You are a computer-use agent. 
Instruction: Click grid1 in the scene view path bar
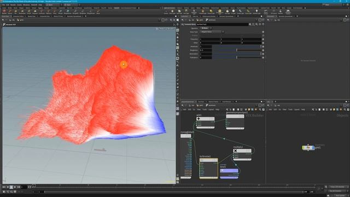click(21, 20)
